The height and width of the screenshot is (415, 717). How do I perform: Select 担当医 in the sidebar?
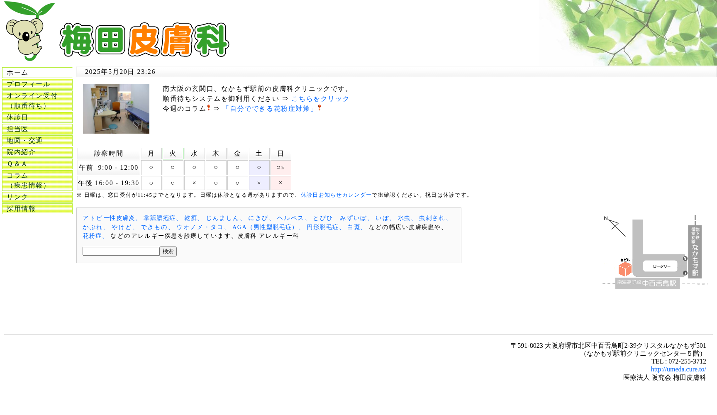point(37,129)
